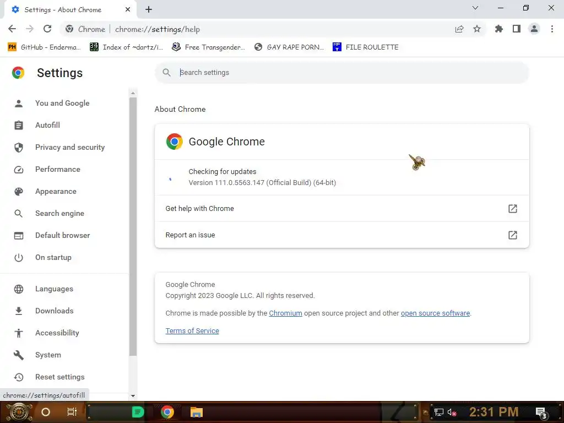Open You and Google settings
The height and width of the screenshot is (423, 564).
(x=62, y=103)
